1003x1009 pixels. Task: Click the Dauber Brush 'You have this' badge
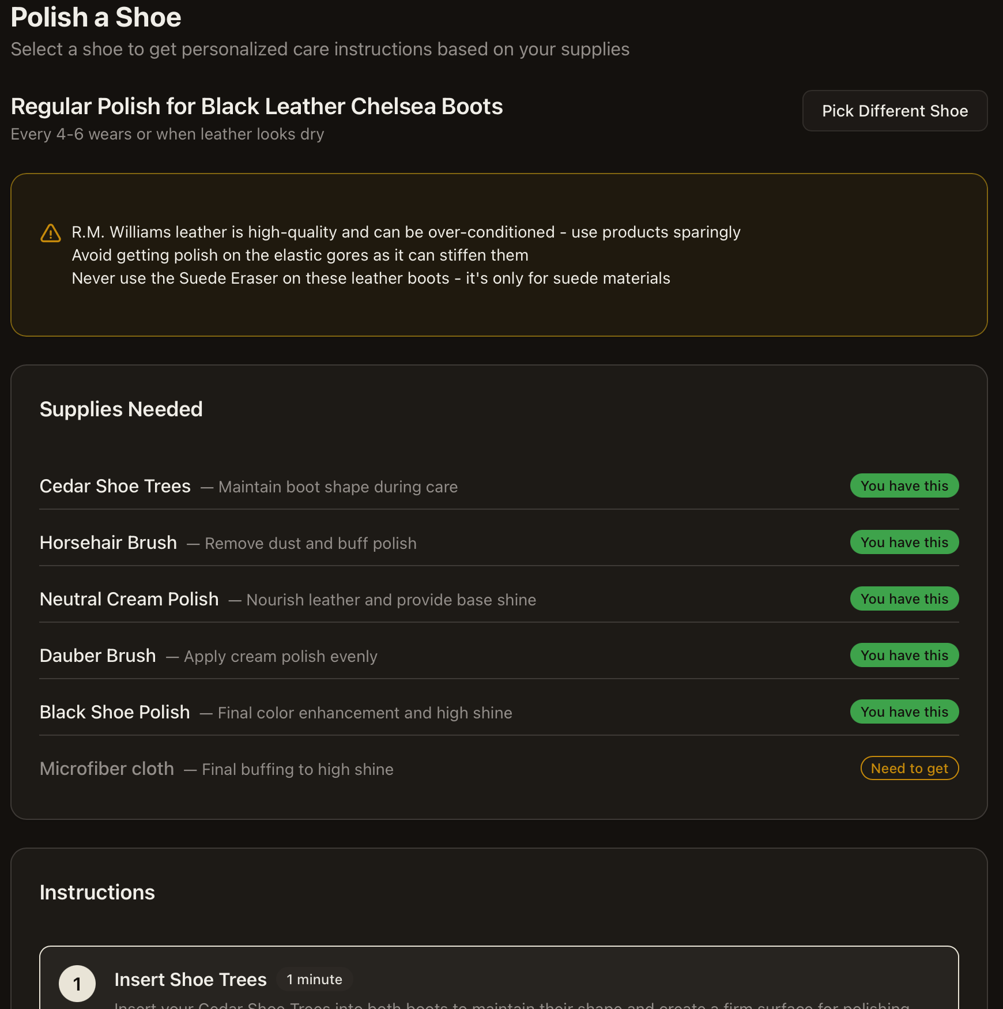point(904,656)
